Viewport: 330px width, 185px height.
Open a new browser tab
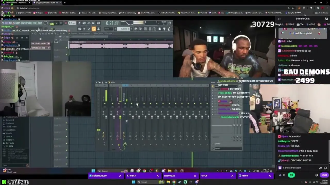65,3
